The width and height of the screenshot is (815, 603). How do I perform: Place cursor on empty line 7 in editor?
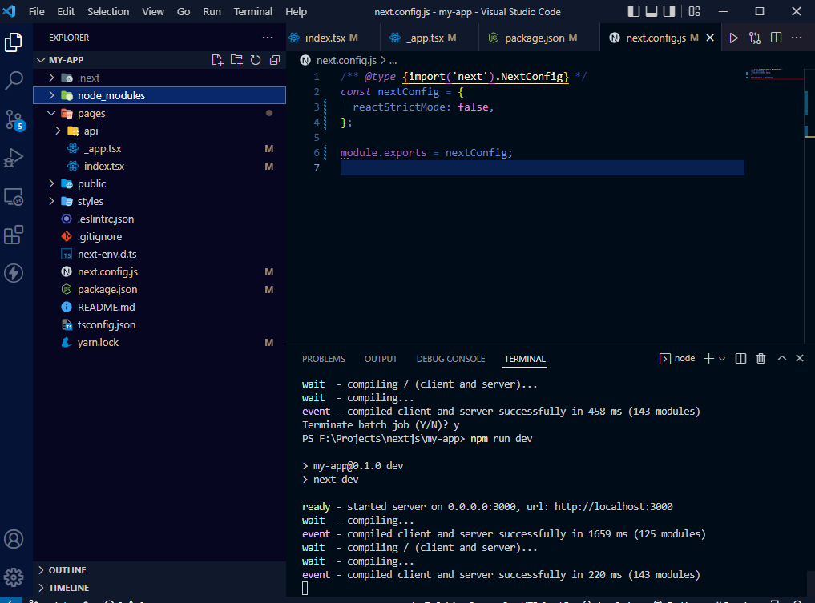(542, 167)
